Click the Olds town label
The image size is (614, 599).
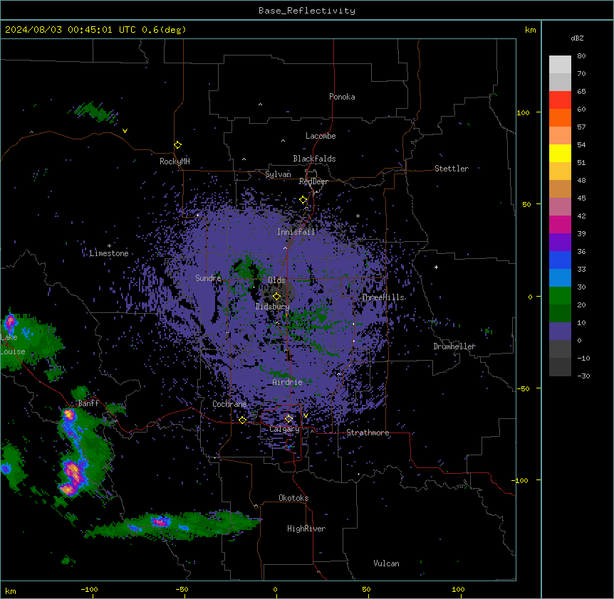coord(276,280)
